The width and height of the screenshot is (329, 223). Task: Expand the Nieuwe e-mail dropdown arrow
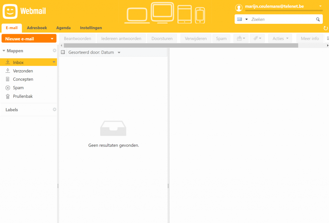click(52, 39)
